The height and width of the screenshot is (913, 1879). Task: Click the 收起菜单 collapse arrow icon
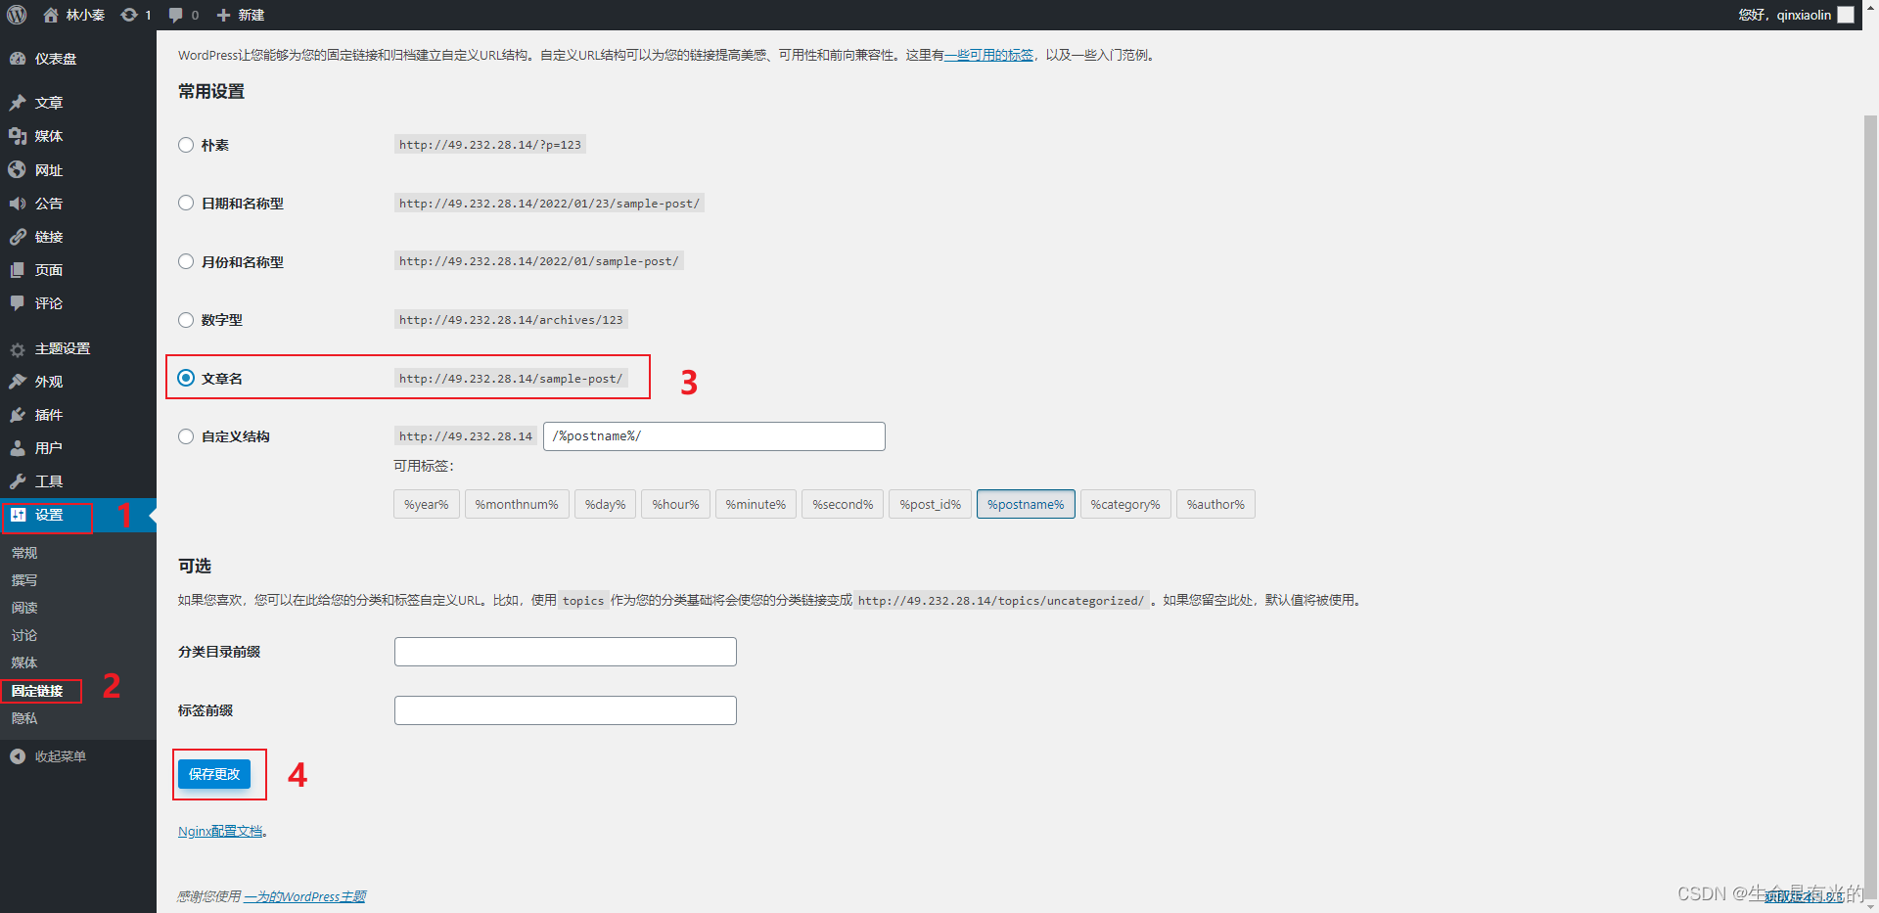click(x=18, y=756)
